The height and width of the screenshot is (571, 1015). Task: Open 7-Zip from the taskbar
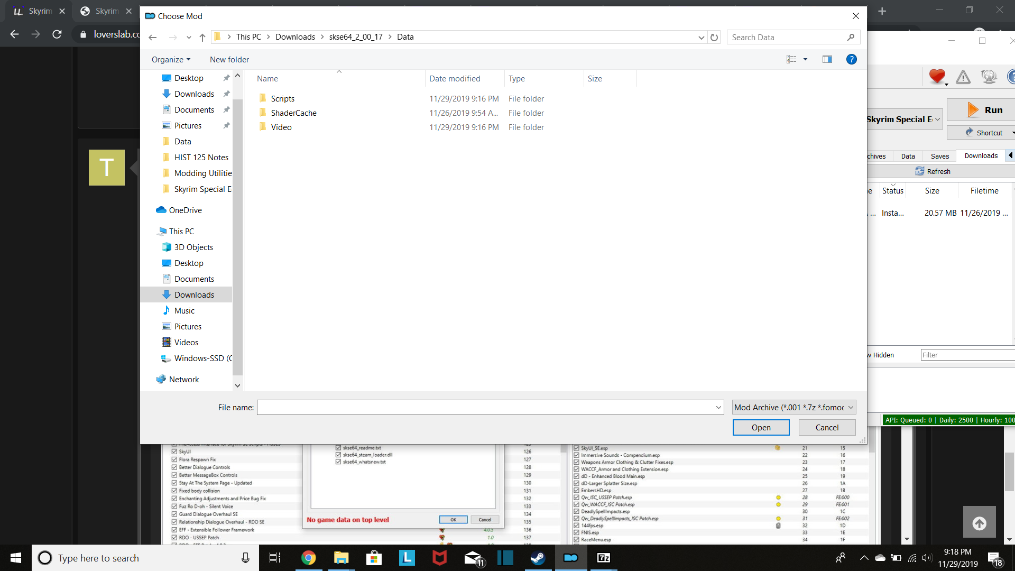[x=603, y=558]
